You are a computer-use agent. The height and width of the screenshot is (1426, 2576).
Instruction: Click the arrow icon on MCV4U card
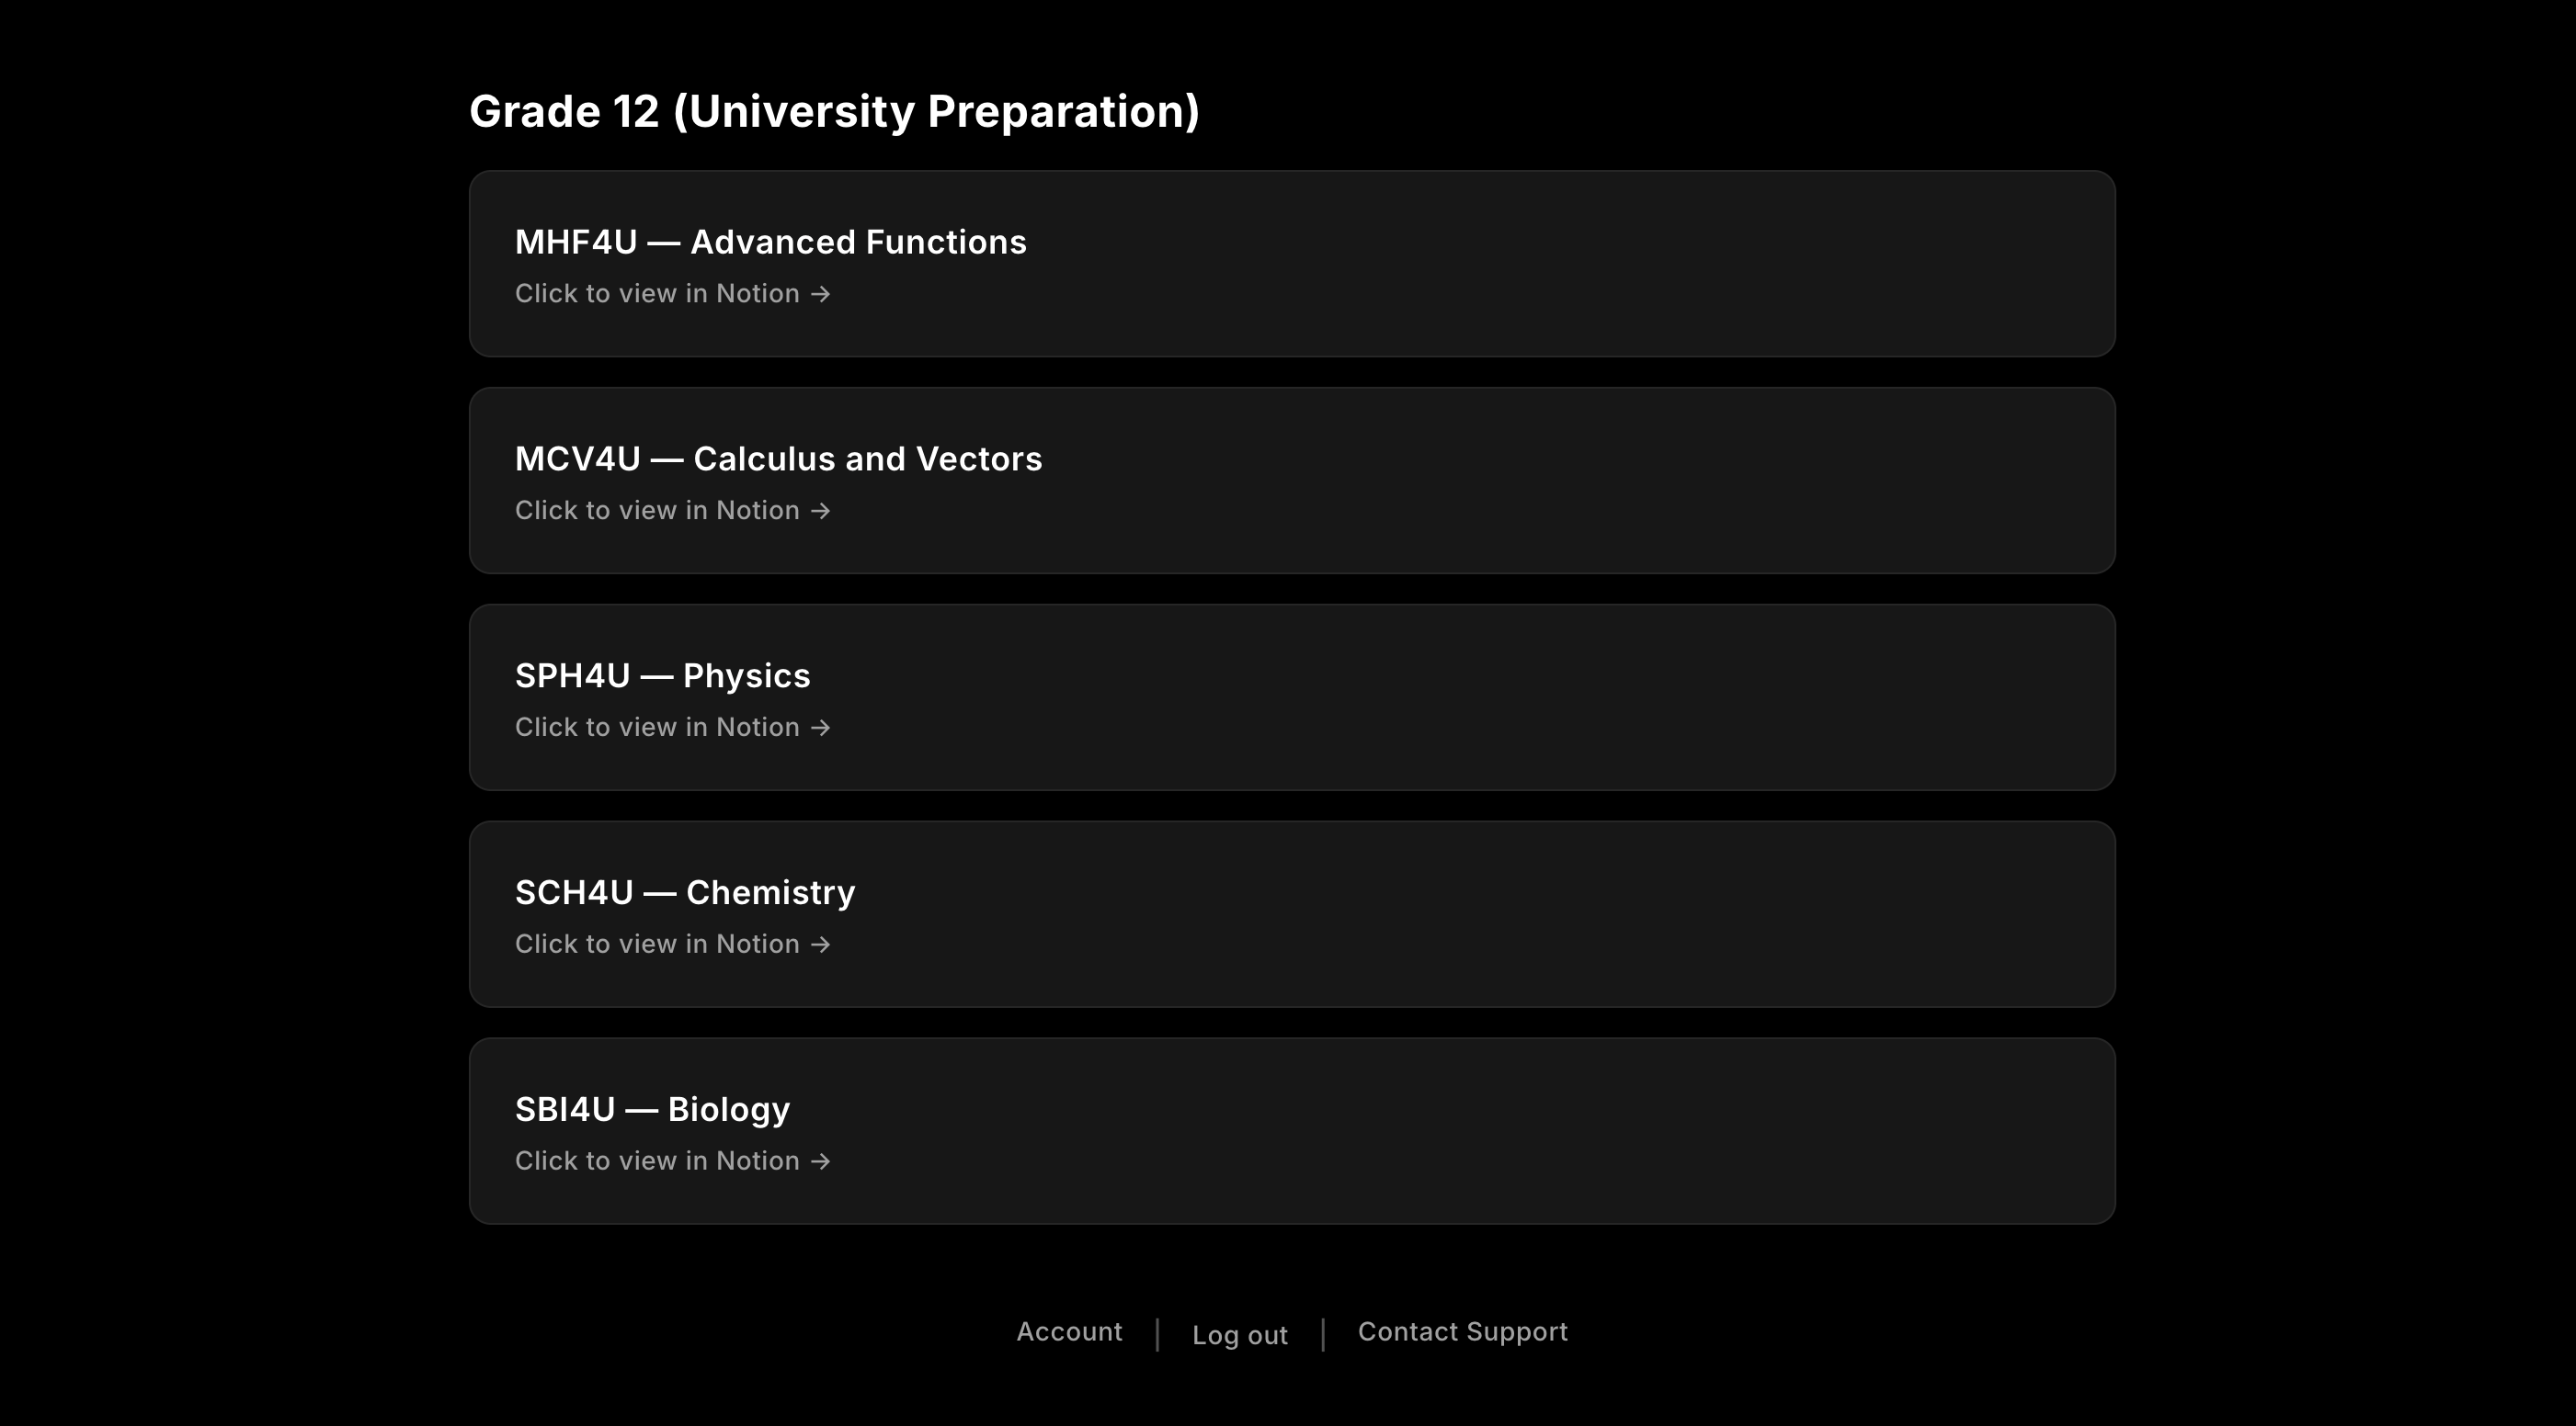821,510
